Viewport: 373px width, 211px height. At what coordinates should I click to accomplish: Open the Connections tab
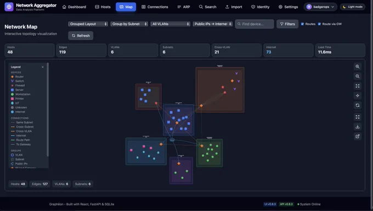pos(155,7)
